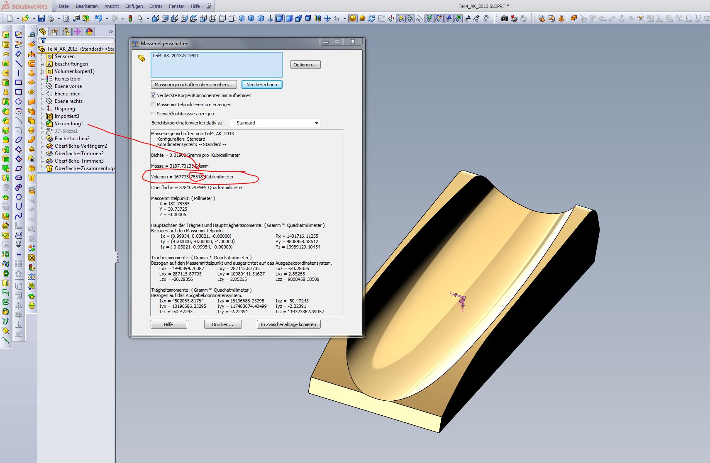Open the Einfügen menu
This screenshot has width=710, height=463.
tap(134, 6)
